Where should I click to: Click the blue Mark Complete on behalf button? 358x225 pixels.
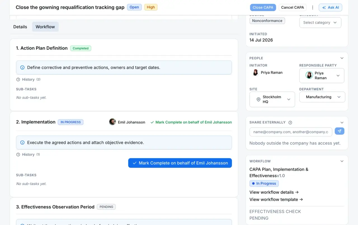(180, 163)
